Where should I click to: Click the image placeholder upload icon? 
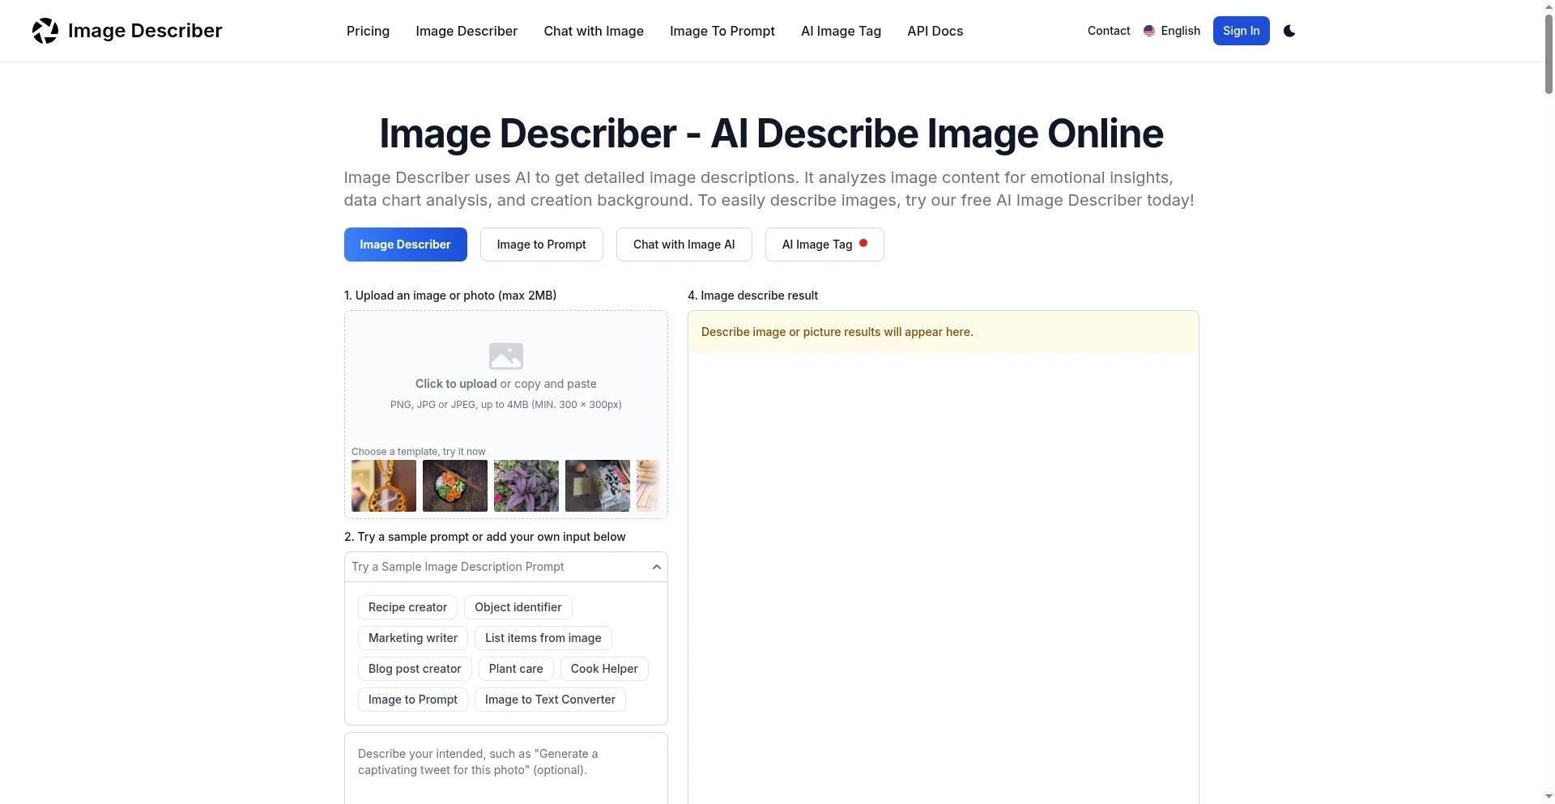point(506,356)
